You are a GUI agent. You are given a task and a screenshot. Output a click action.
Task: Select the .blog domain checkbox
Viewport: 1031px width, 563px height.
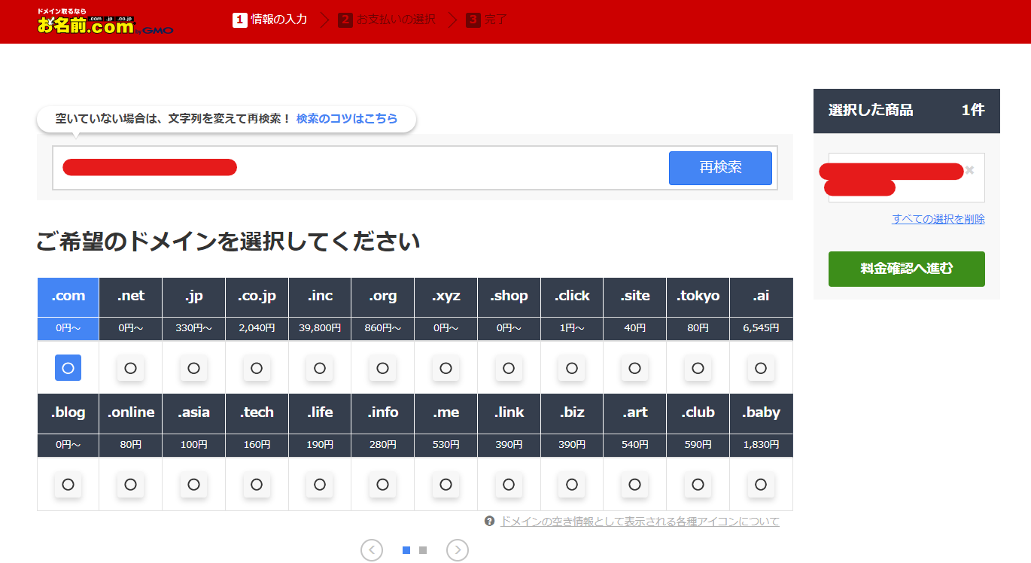[x=67, y=485]
